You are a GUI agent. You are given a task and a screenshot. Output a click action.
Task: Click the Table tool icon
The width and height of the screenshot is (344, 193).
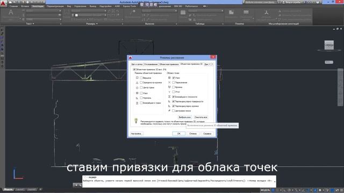click(183, 12)
